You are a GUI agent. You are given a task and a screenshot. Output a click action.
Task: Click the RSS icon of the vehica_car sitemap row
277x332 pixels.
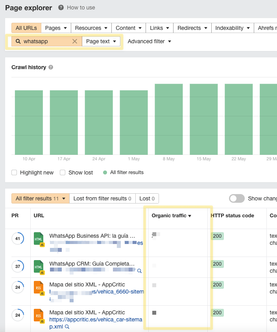point(39,316)
